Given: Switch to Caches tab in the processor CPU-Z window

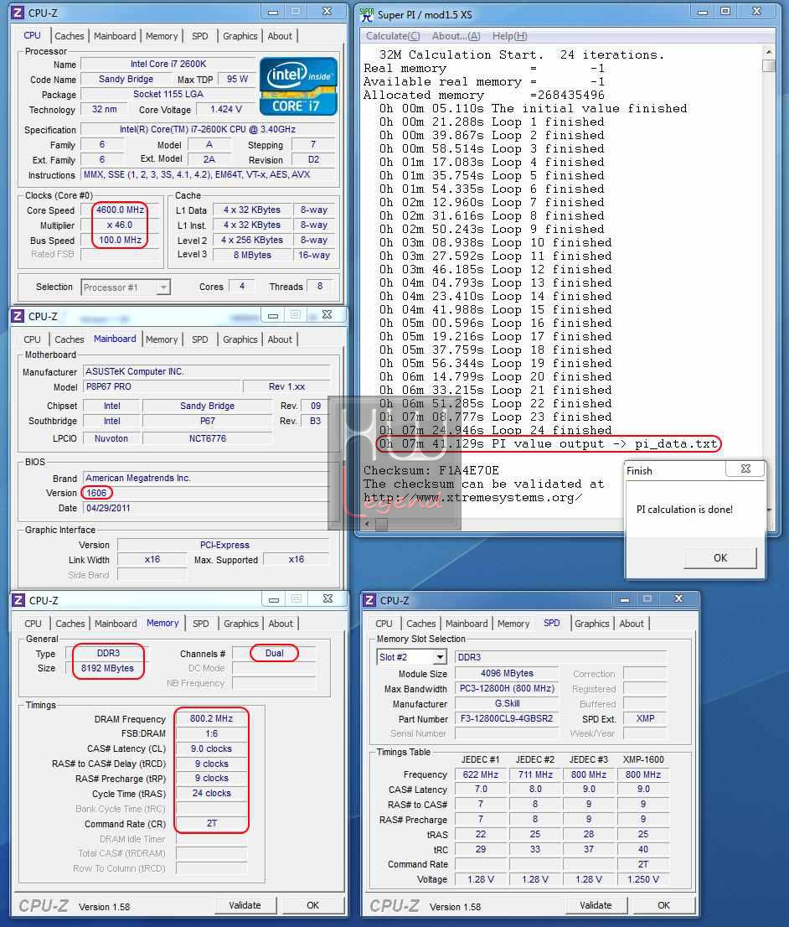Looking at the screenshot, I should point(70,36).
